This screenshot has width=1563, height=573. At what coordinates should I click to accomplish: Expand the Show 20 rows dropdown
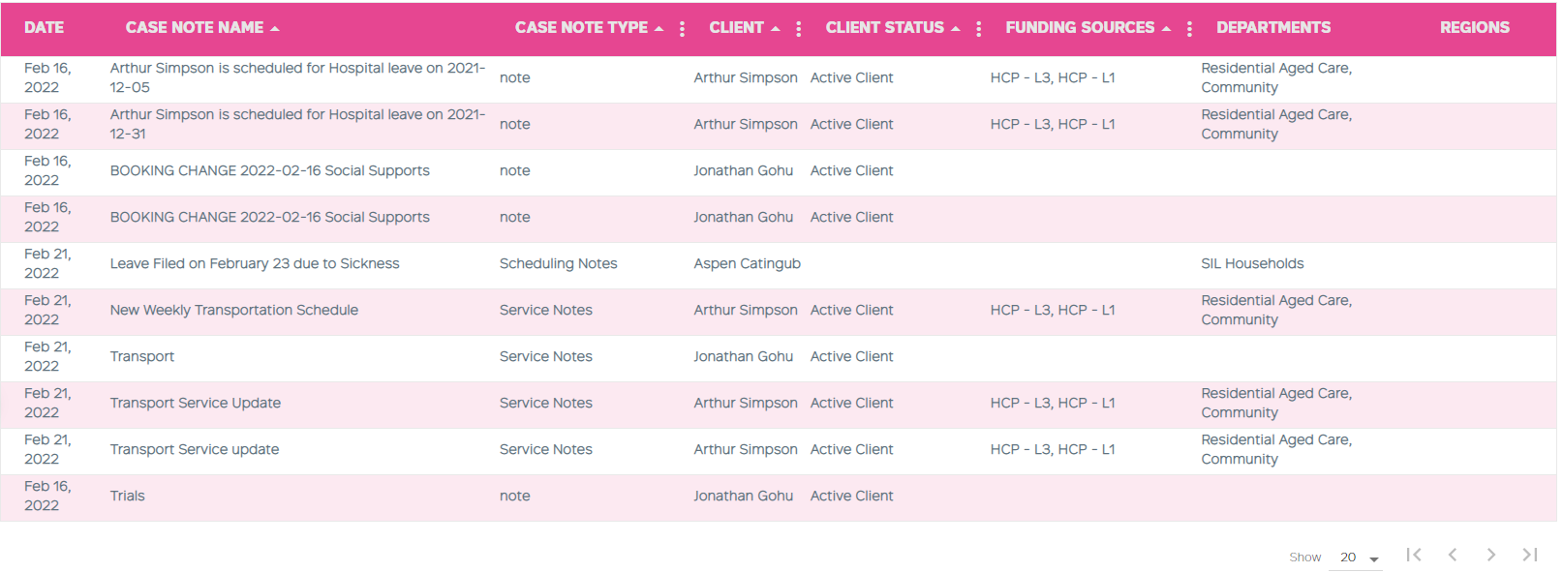click(x=1355, y=558)
